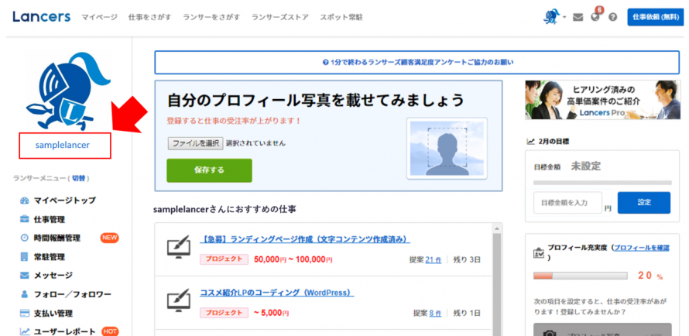Open the header profile avatar dropdown
Viewport: 689px width, 336px height.
554,17
